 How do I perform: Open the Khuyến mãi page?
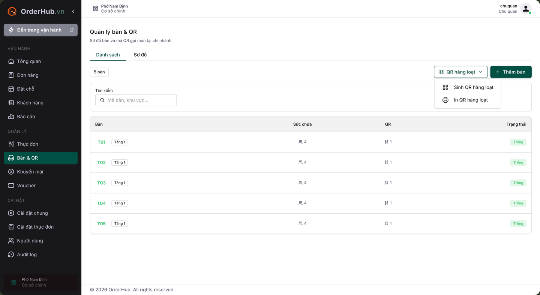pos(40,172)
